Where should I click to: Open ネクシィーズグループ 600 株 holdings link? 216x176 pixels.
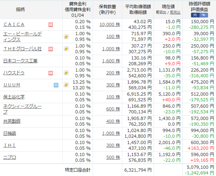[x=113, y=109]
